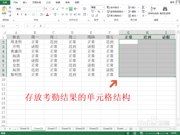Click the Decrease Font Size icon
180x135 pixels.
click(58, 9)
